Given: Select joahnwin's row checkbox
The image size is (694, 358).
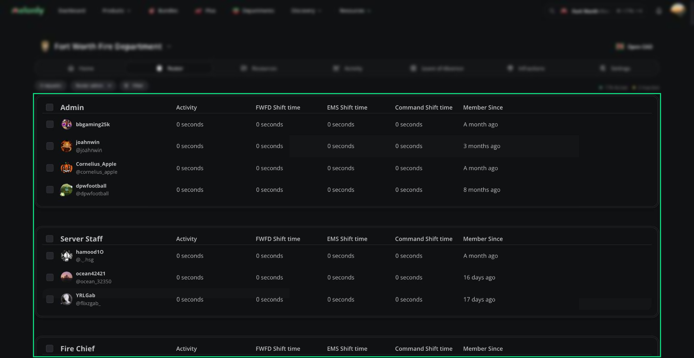Looking at the screenshot, I should point(50,146).
